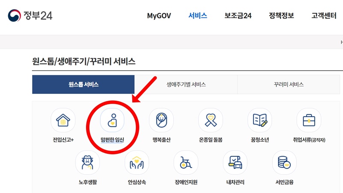Image resolution: width=343 pixels, height=193 pixels.
Task: Open the 행복출산 baby icon
Action: [x=162, y=120]
